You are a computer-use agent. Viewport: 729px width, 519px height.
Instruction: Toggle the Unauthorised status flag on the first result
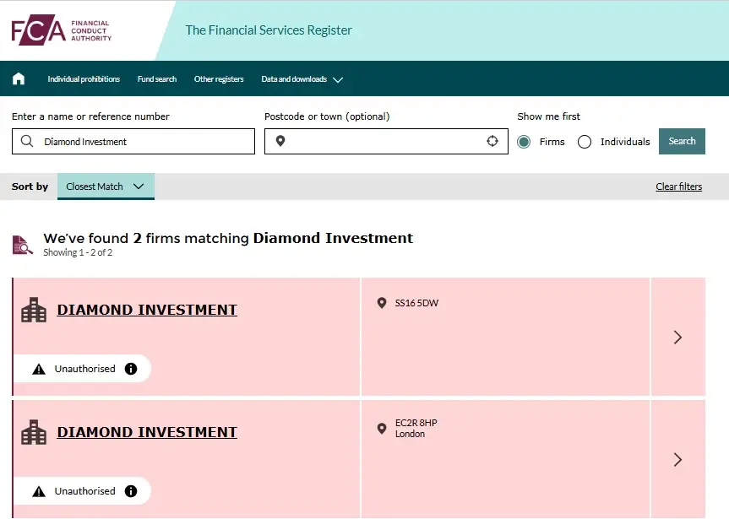point(83,368)
